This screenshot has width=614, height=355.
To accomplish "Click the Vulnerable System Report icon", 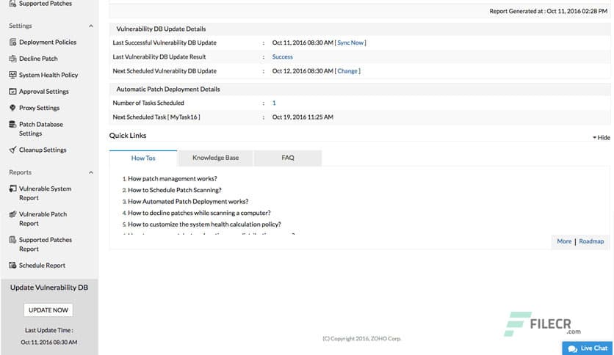I will pos(12,189).
